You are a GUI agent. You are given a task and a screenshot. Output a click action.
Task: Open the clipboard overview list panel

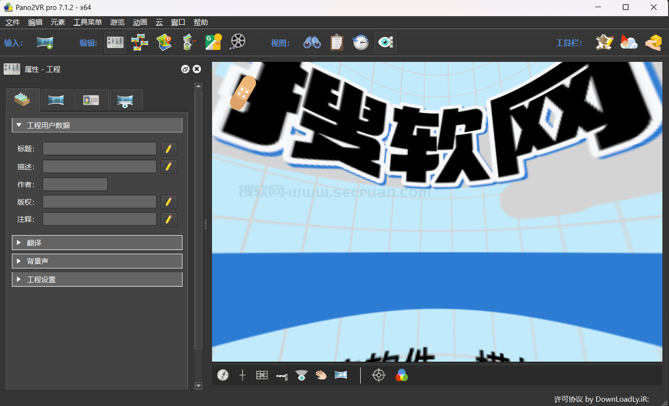click(336, 43)
